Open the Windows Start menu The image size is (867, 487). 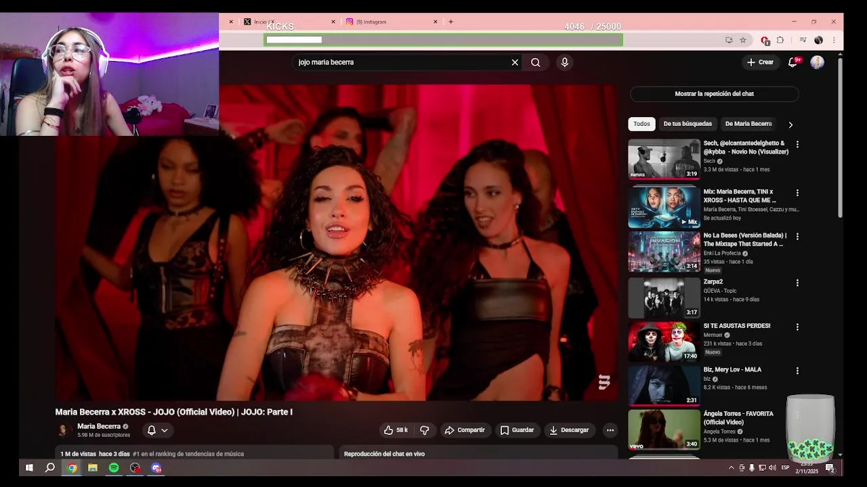coord(29,467)
